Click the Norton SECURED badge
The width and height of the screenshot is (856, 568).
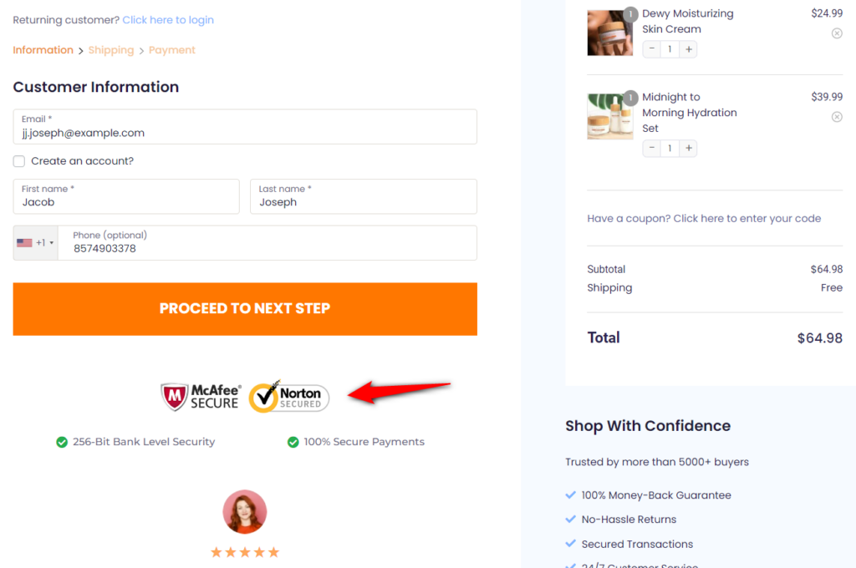click(x=289, y=395)
